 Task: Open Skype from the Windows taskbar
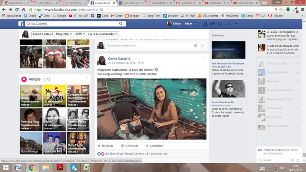(75, 167)
